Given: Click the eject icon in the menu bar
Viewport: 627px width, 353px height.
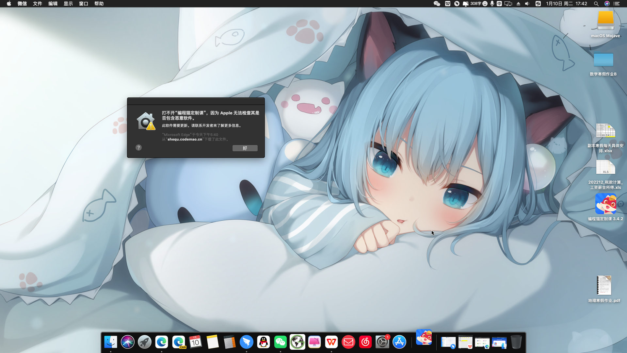Looking at the screenshot, I should [518, 4].
